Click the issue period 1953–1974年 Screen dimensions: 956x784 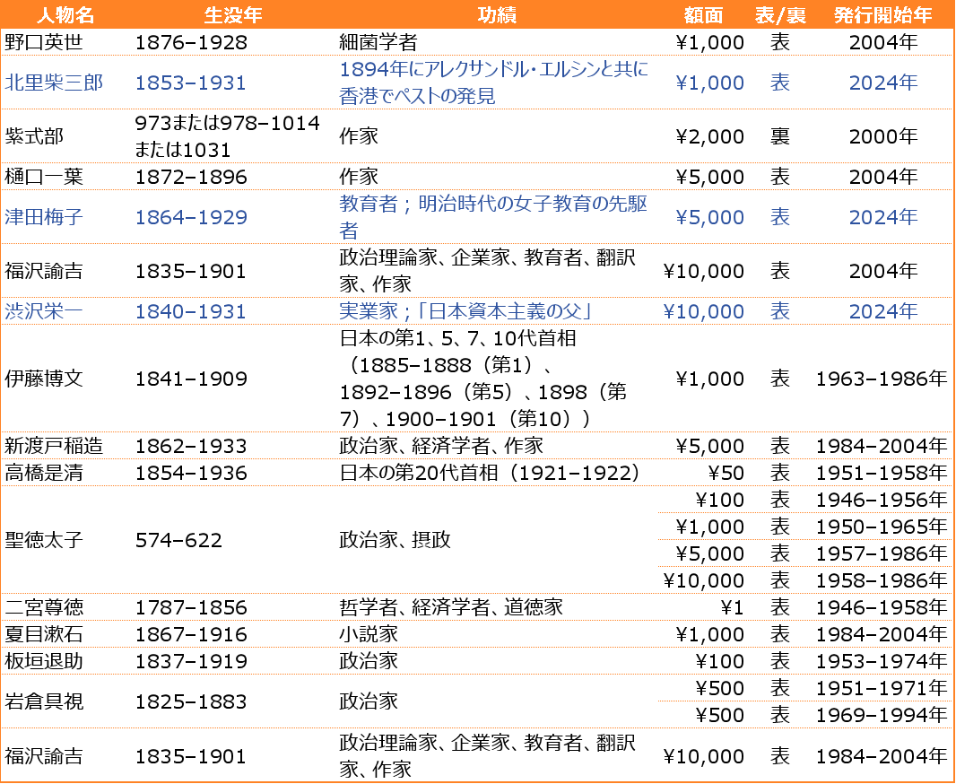tap(882, 661)
